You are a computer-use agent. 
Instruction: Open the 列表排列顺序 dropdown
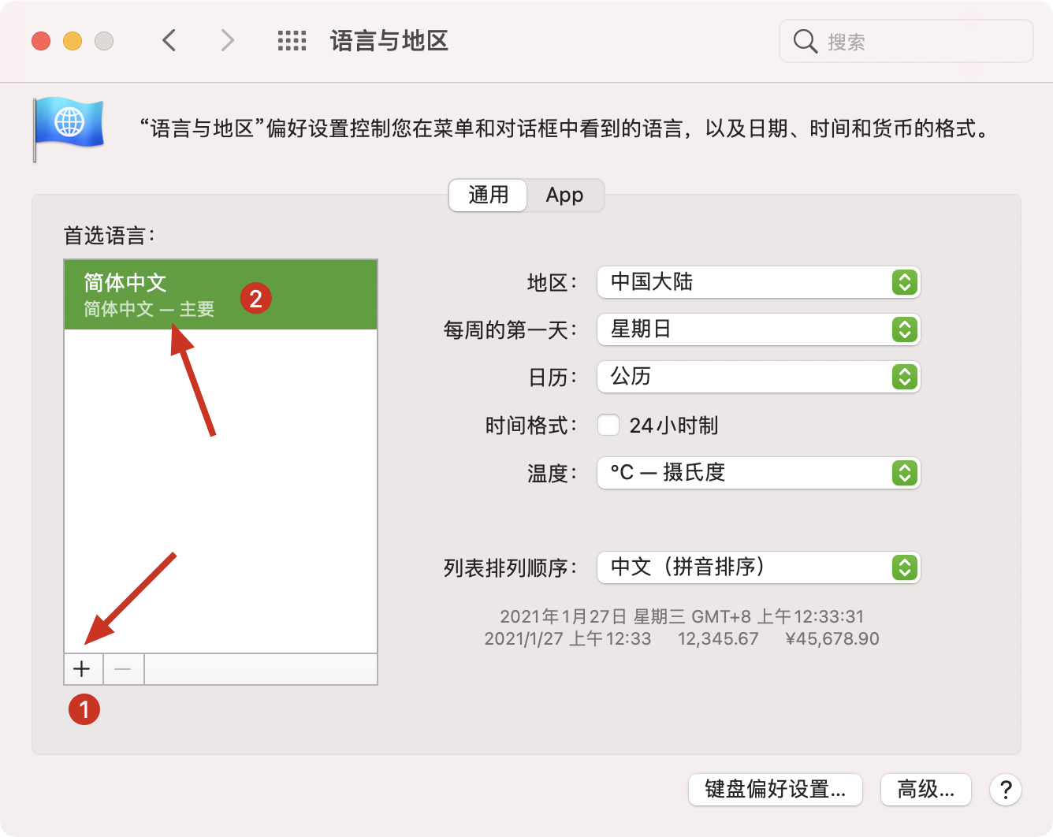click(758, 567)
